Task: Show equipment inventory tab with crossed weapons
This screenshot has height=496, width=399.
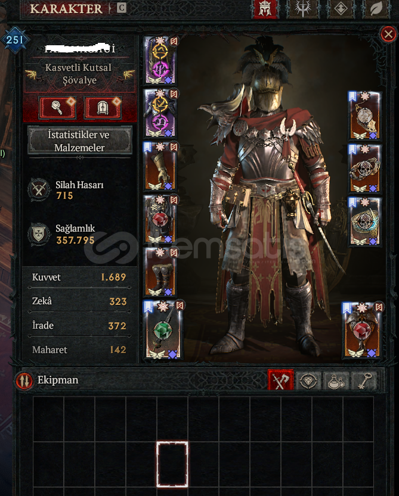Action: point(280,380)
